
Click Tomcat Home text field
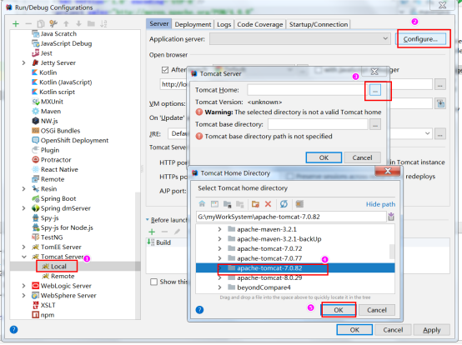(x=308, y=90)
